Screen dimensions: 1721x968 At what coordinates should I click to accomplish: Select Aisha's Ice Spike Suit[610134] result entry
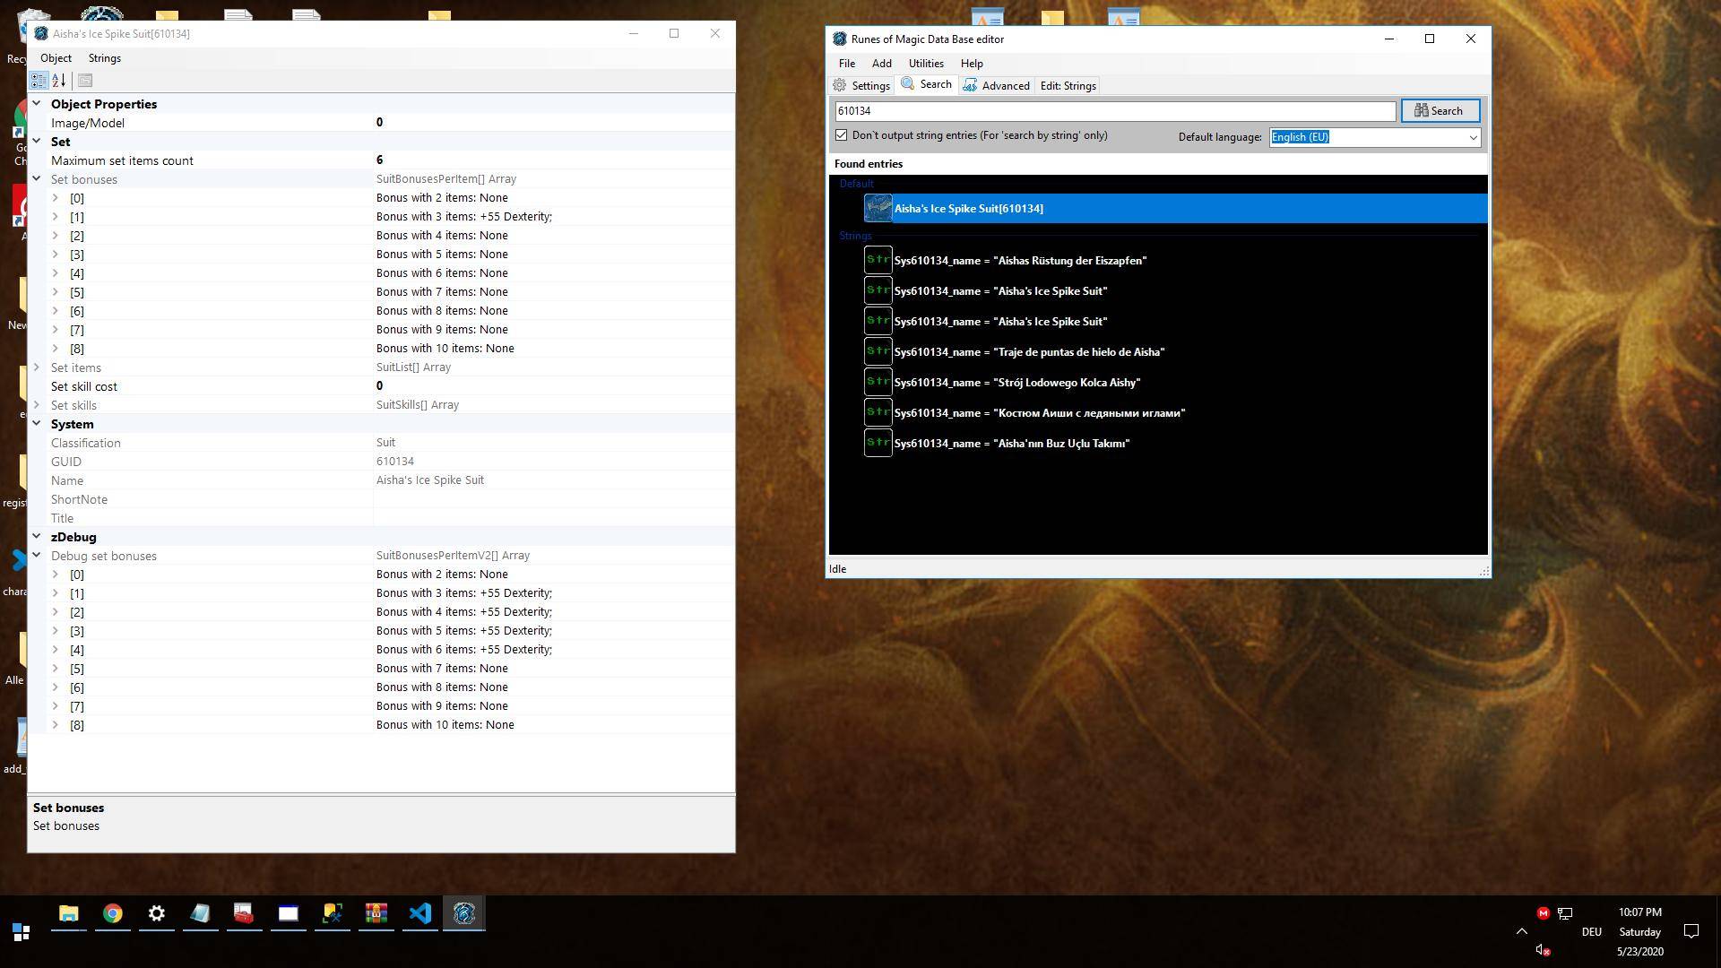click(x=1174, y=209)
